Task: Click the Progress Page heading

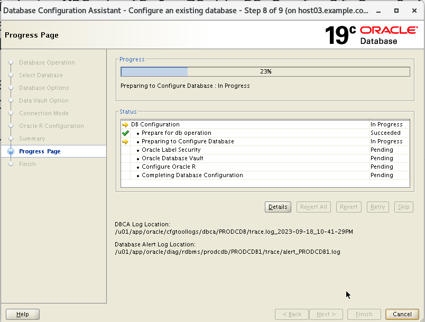Action: 32,35
